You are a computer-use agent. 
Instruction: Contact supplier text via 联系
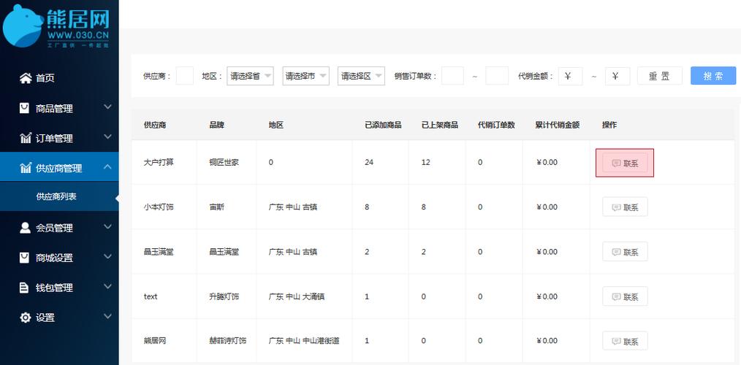pyautogui.click(x=625, y=296)
